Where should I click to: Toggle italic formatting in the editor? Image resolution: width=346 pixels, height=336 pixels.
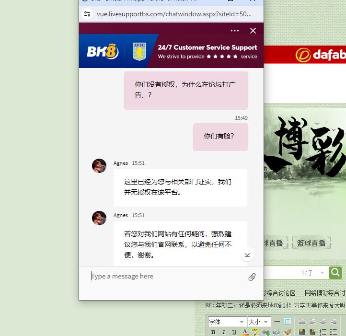224,332
